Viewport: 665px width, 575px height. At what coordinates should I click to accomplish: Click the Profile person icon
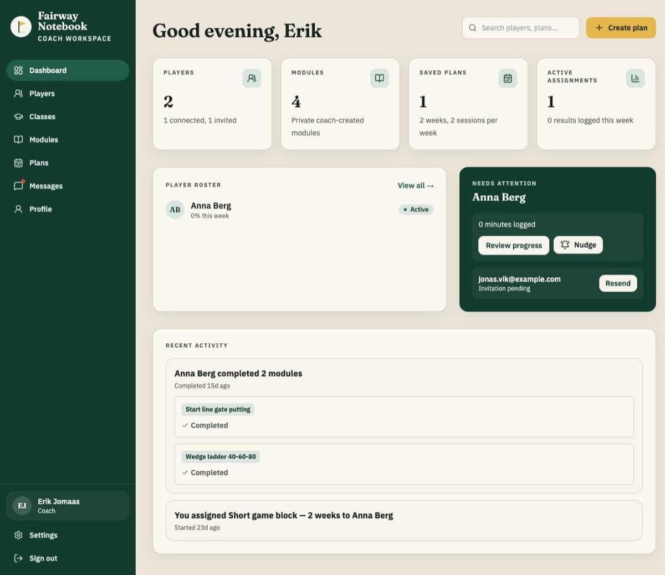point(18,209)
